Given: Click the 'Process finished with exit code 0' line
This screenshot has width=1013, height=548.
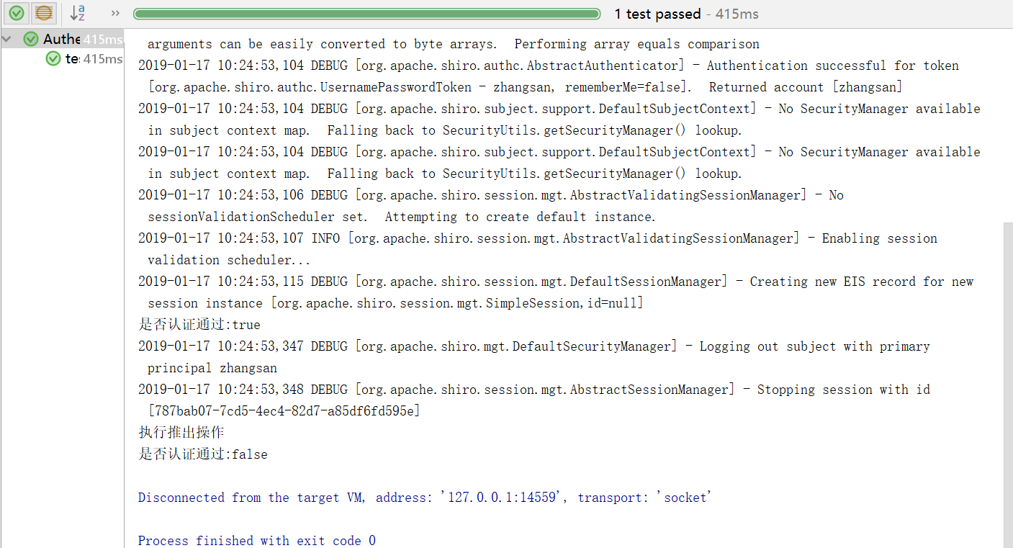Looking at the screenshot, I should pyautogui.click(x=256, y=540).
